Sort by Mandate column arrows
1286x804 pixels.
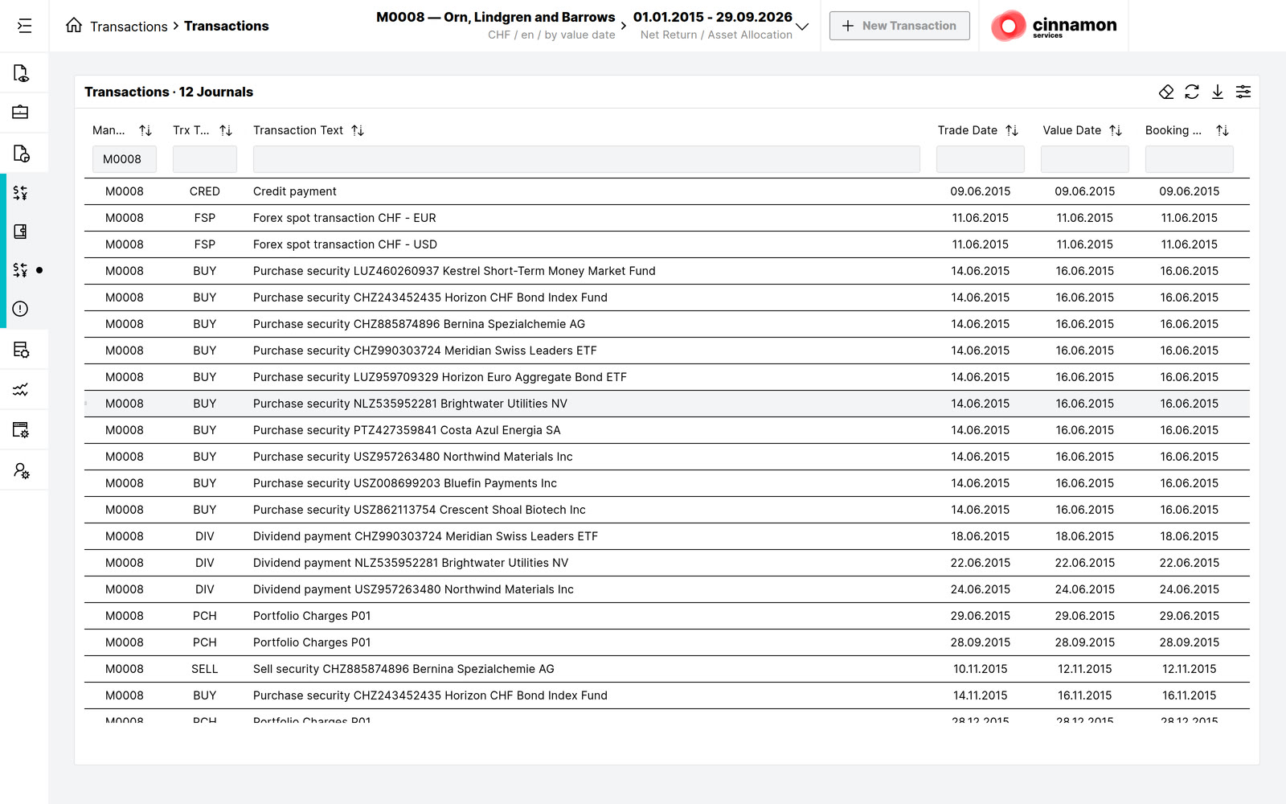click(145, 130)
